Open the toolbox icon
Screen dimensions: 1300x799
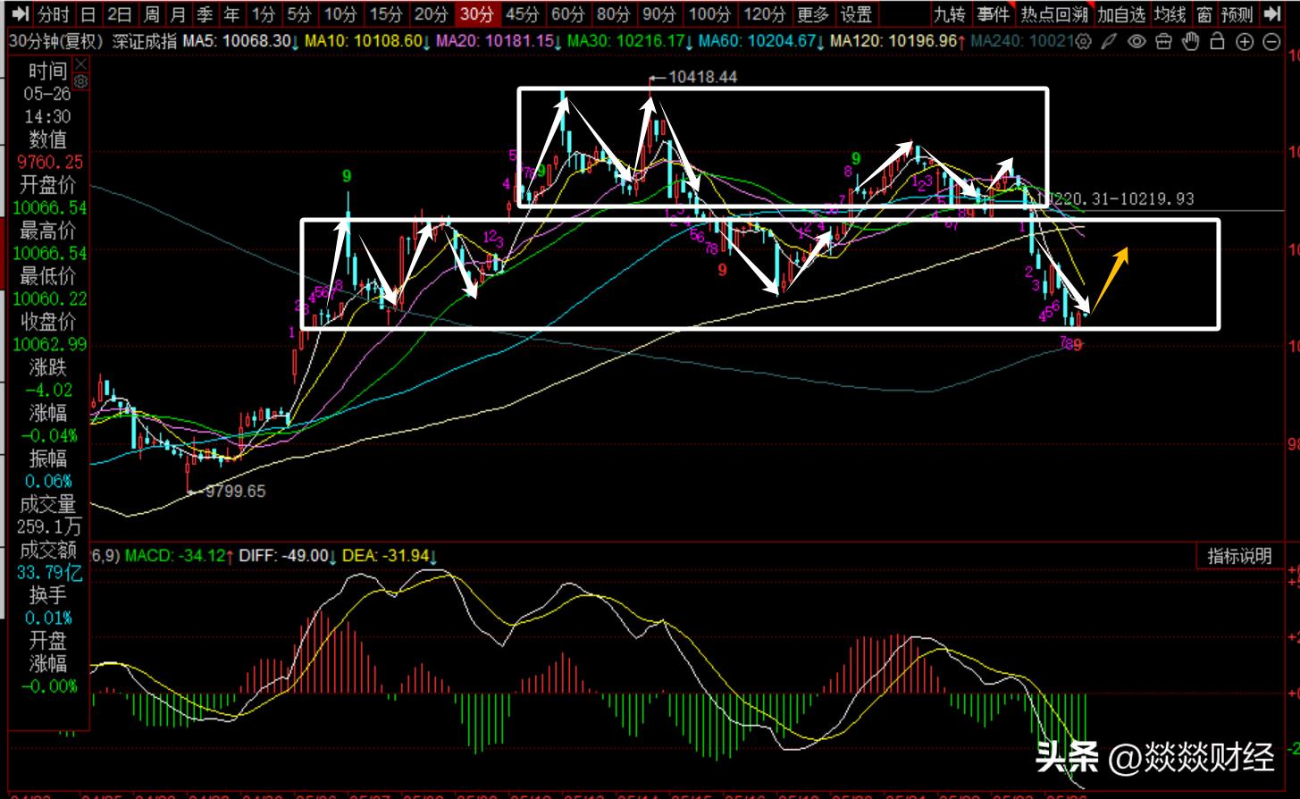[1163, 42]
